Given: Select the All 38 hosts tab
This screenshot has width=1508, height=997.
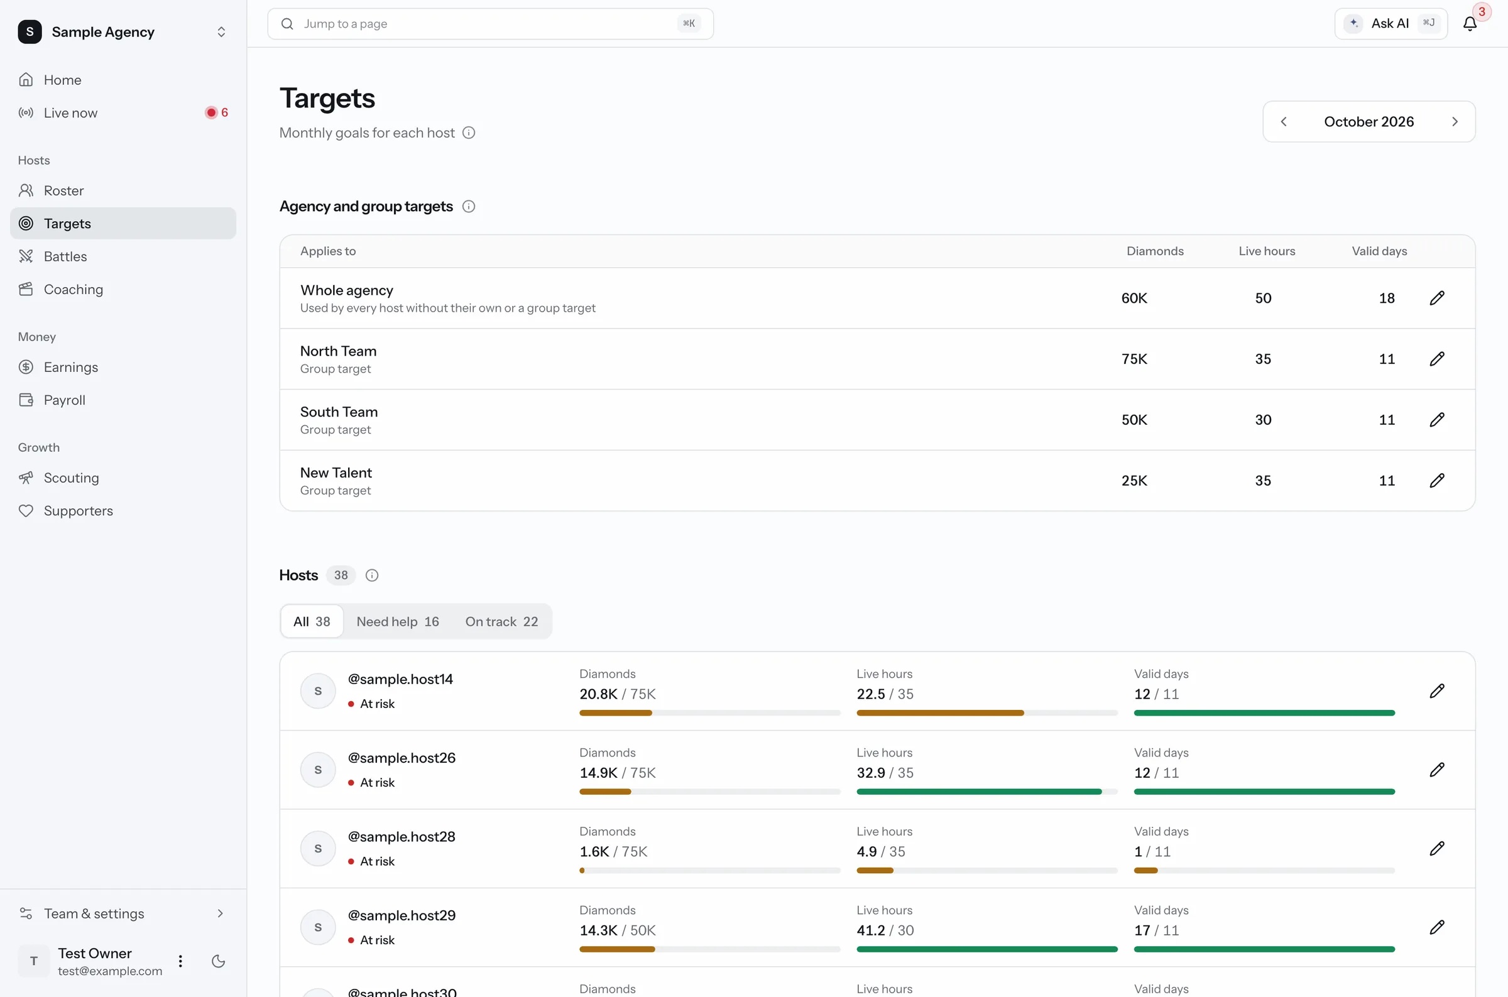Looking at the screenshot, I should point(312,622).
